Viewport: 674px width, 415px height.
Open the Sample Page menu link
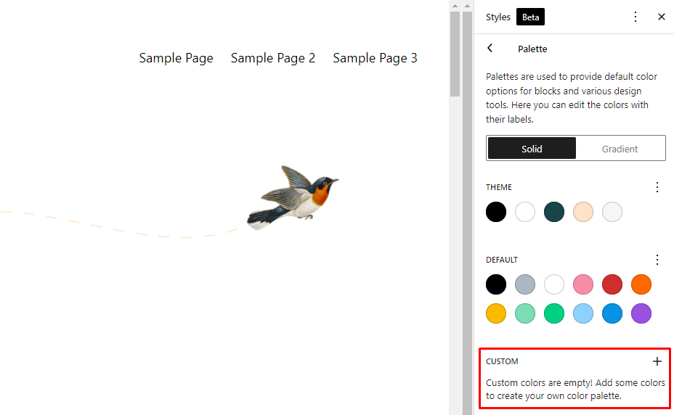tap(176, 58)
